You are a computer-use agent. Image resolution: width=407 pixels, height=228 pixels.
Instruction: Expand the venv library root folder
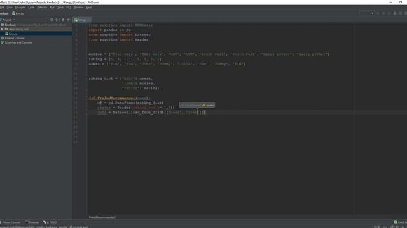[x=2, y=29]
